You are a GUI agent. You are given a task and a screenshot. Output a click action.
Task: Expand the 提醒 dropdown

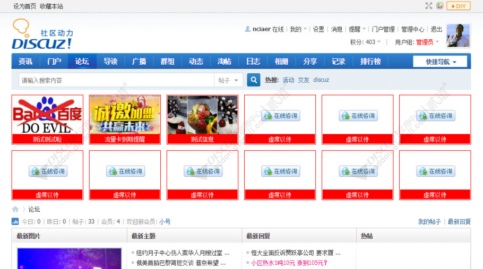click(x=357, y=29)
